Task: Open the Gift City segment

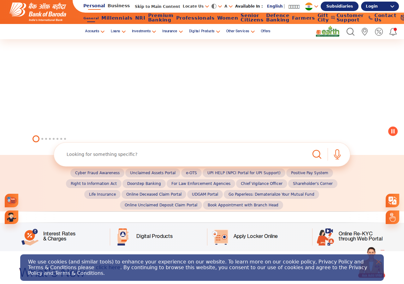Action: point(323,18)
